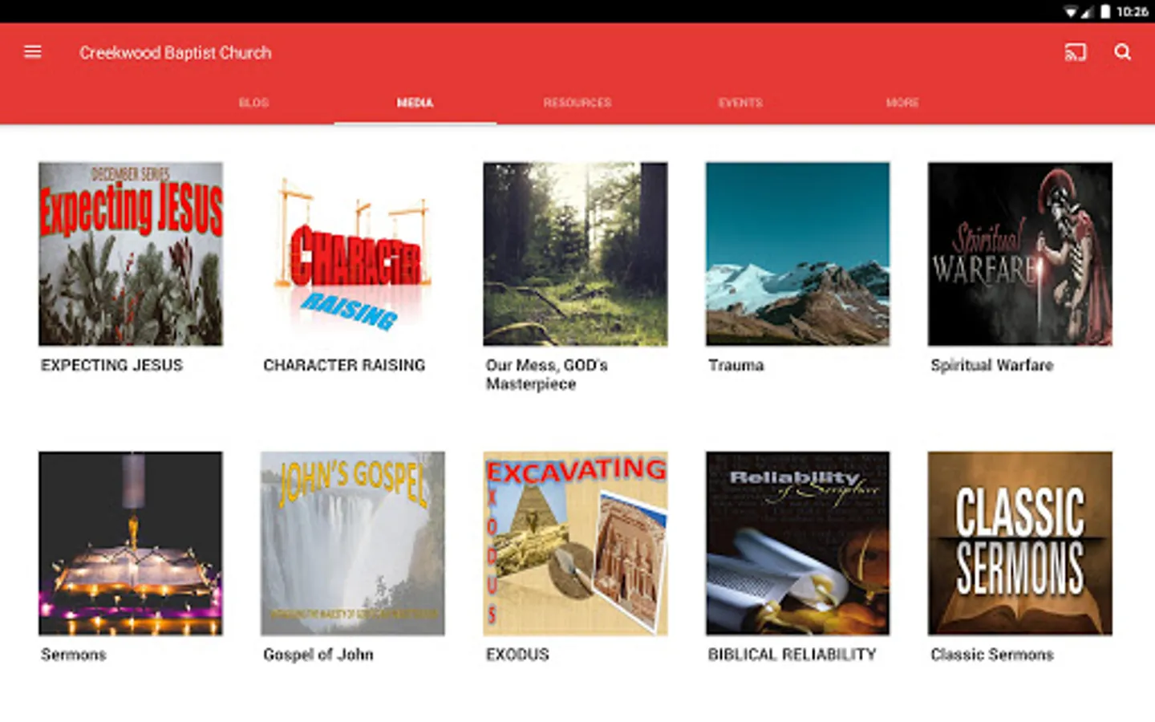Select the Our Mess, GOD's Masterpiece title
The height and width of the screenshot is (722, 1155).
click(x=547, y=375)
